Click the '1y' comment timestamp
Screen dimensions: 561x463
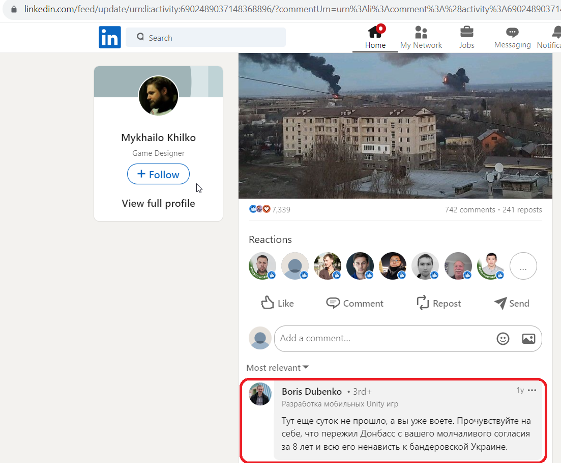520,390
